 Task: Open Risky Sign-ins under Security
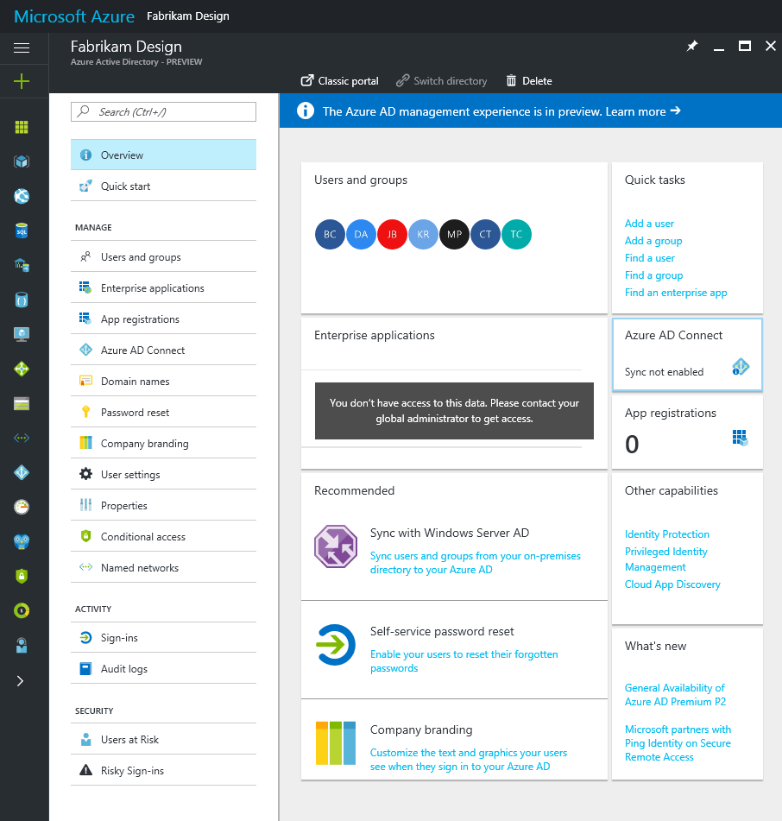tap(163, 770)
